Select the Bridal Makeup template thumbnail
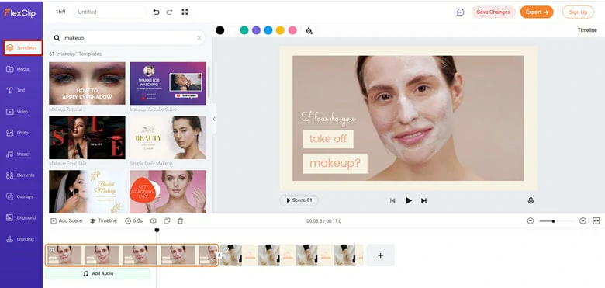605x288 pixels. [x=87, y=192]
